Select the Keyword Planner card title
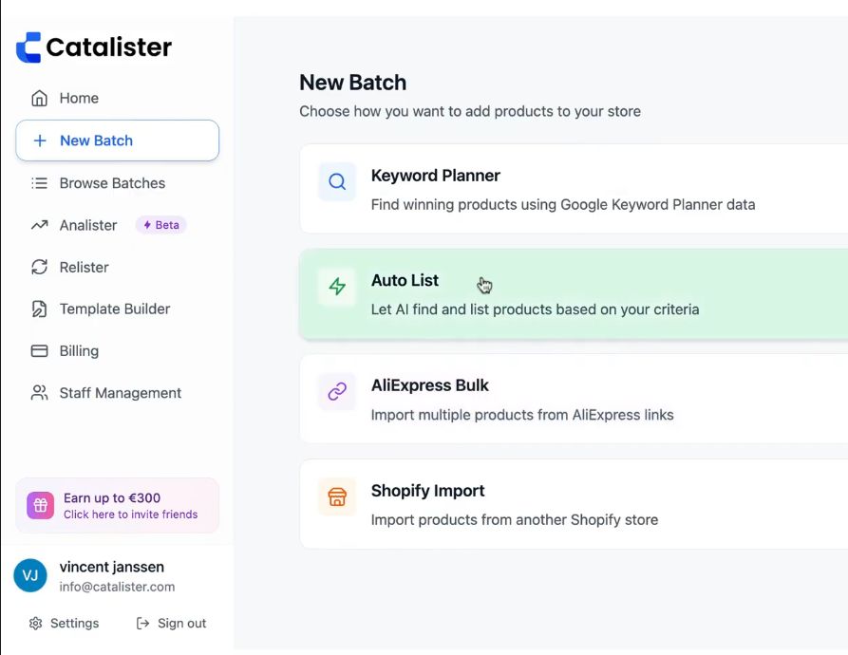Image resolution: width=848 pixels, height=655 pixels. pos(435,176)
